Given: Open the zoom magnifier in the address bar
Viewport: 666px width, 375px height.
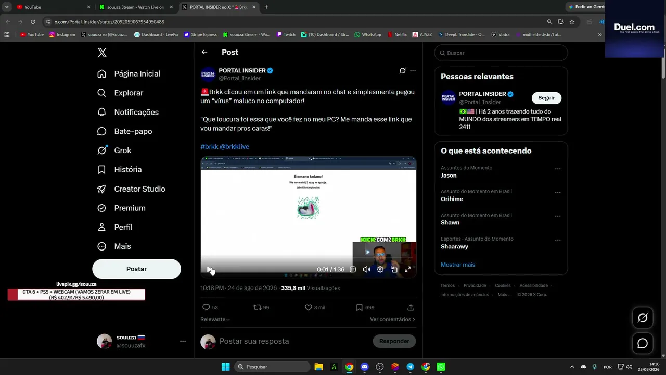Looking at the screenshot, I should 549,22.
